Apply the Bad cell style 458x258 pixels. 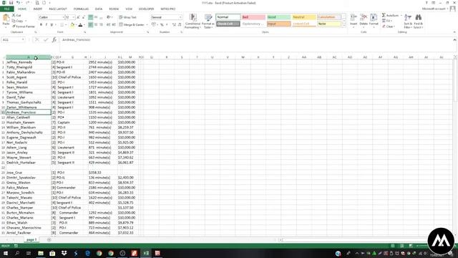pos(253,17)
